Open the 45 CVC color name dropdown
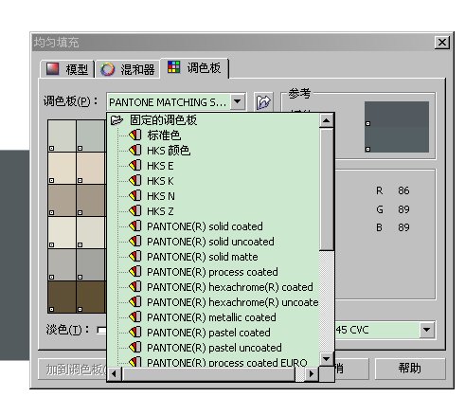The width and height of the screenshot is (465, 397). tap(426, 330)
